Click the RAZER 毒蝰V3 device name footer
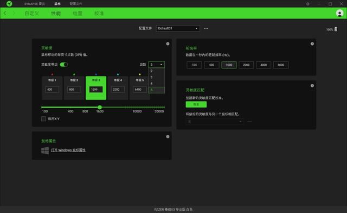 (x=173, y=209)
